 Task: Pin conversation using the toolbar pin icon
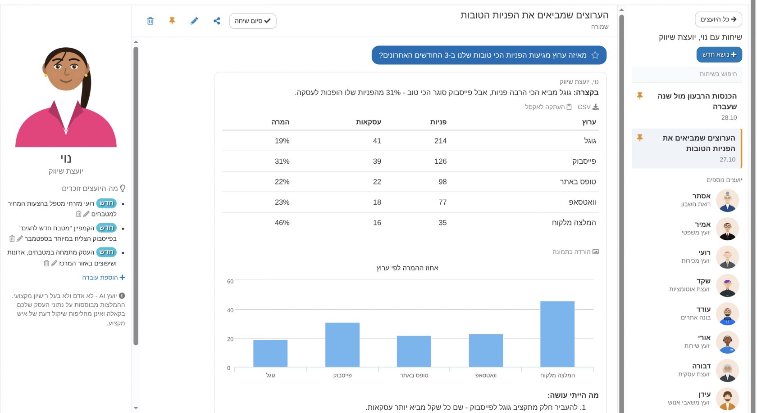tap(172, 21)
